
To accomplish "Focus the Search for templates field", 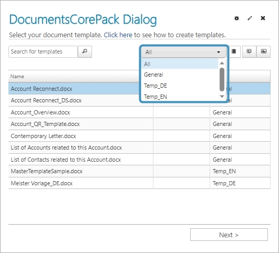I will (43, 51).
